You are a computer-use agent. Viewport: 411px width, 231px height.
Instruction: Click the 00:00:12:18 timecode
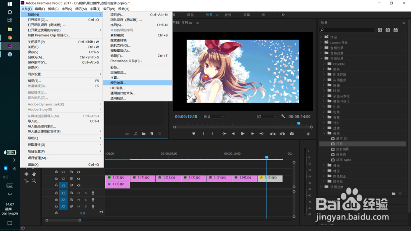[x=186, y=117]
